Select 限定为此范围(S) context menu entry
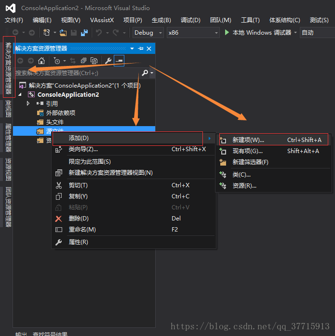Image resolution: width=335 pixels, height=336 pixels. tap(134, 162)
